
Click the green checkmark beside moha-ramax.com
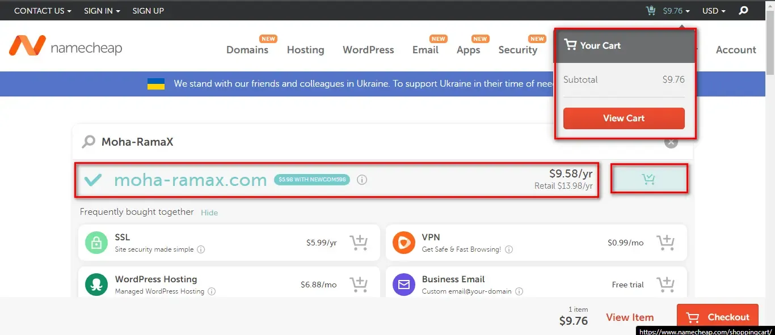click(93, 180)
